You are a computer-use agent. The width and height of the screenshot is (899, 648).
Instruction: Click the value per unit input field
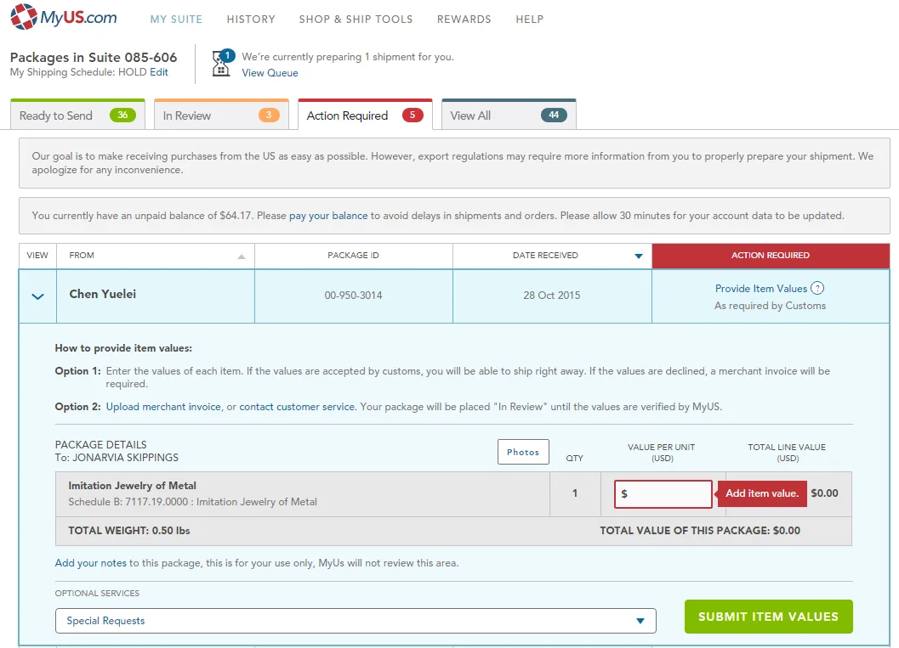coord(663,493)
